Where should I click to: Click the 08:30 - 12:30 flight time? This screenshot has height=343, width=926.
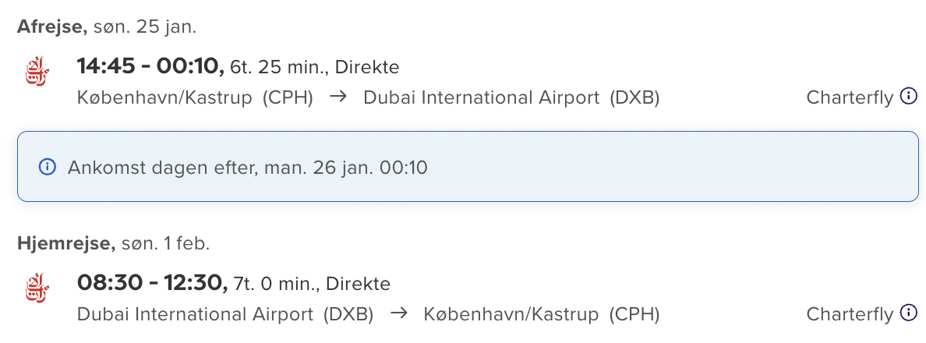tap(151, 284)
